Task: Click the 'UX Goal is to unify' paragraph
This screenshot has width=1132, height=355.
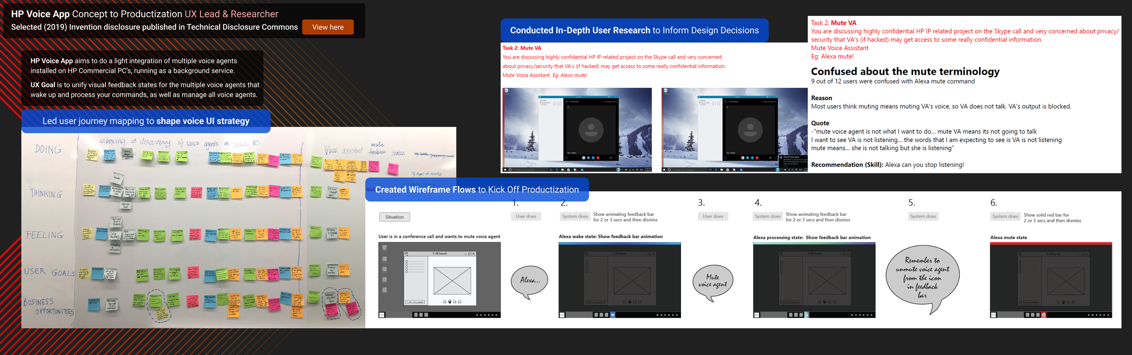Action: (145, 90)
